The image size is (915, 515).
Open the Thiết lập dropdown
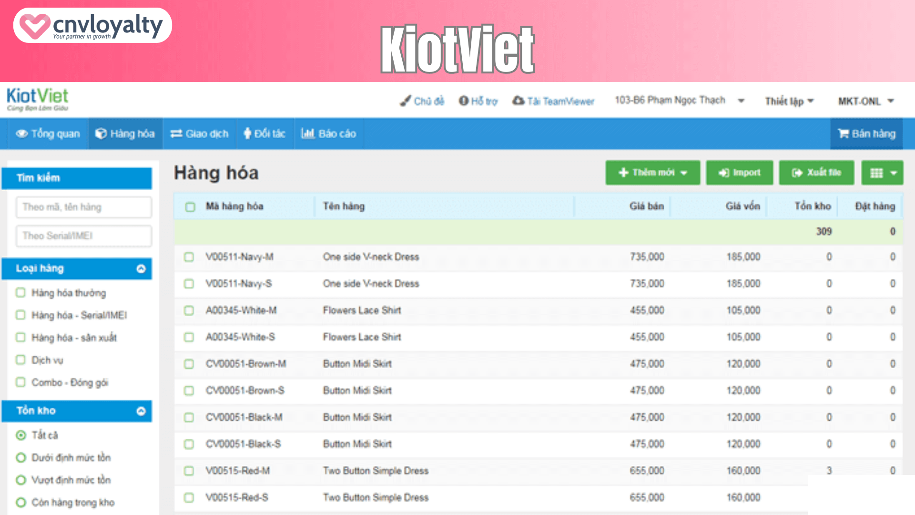[x=790, y=101]
